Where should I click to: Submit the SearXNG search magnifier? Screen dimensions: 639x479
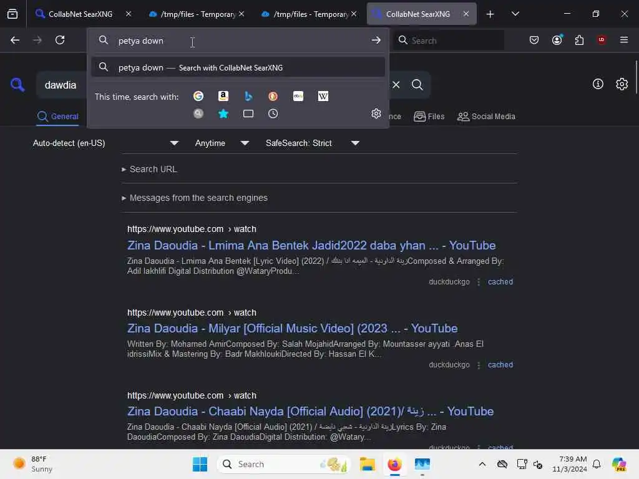(417, 85)
